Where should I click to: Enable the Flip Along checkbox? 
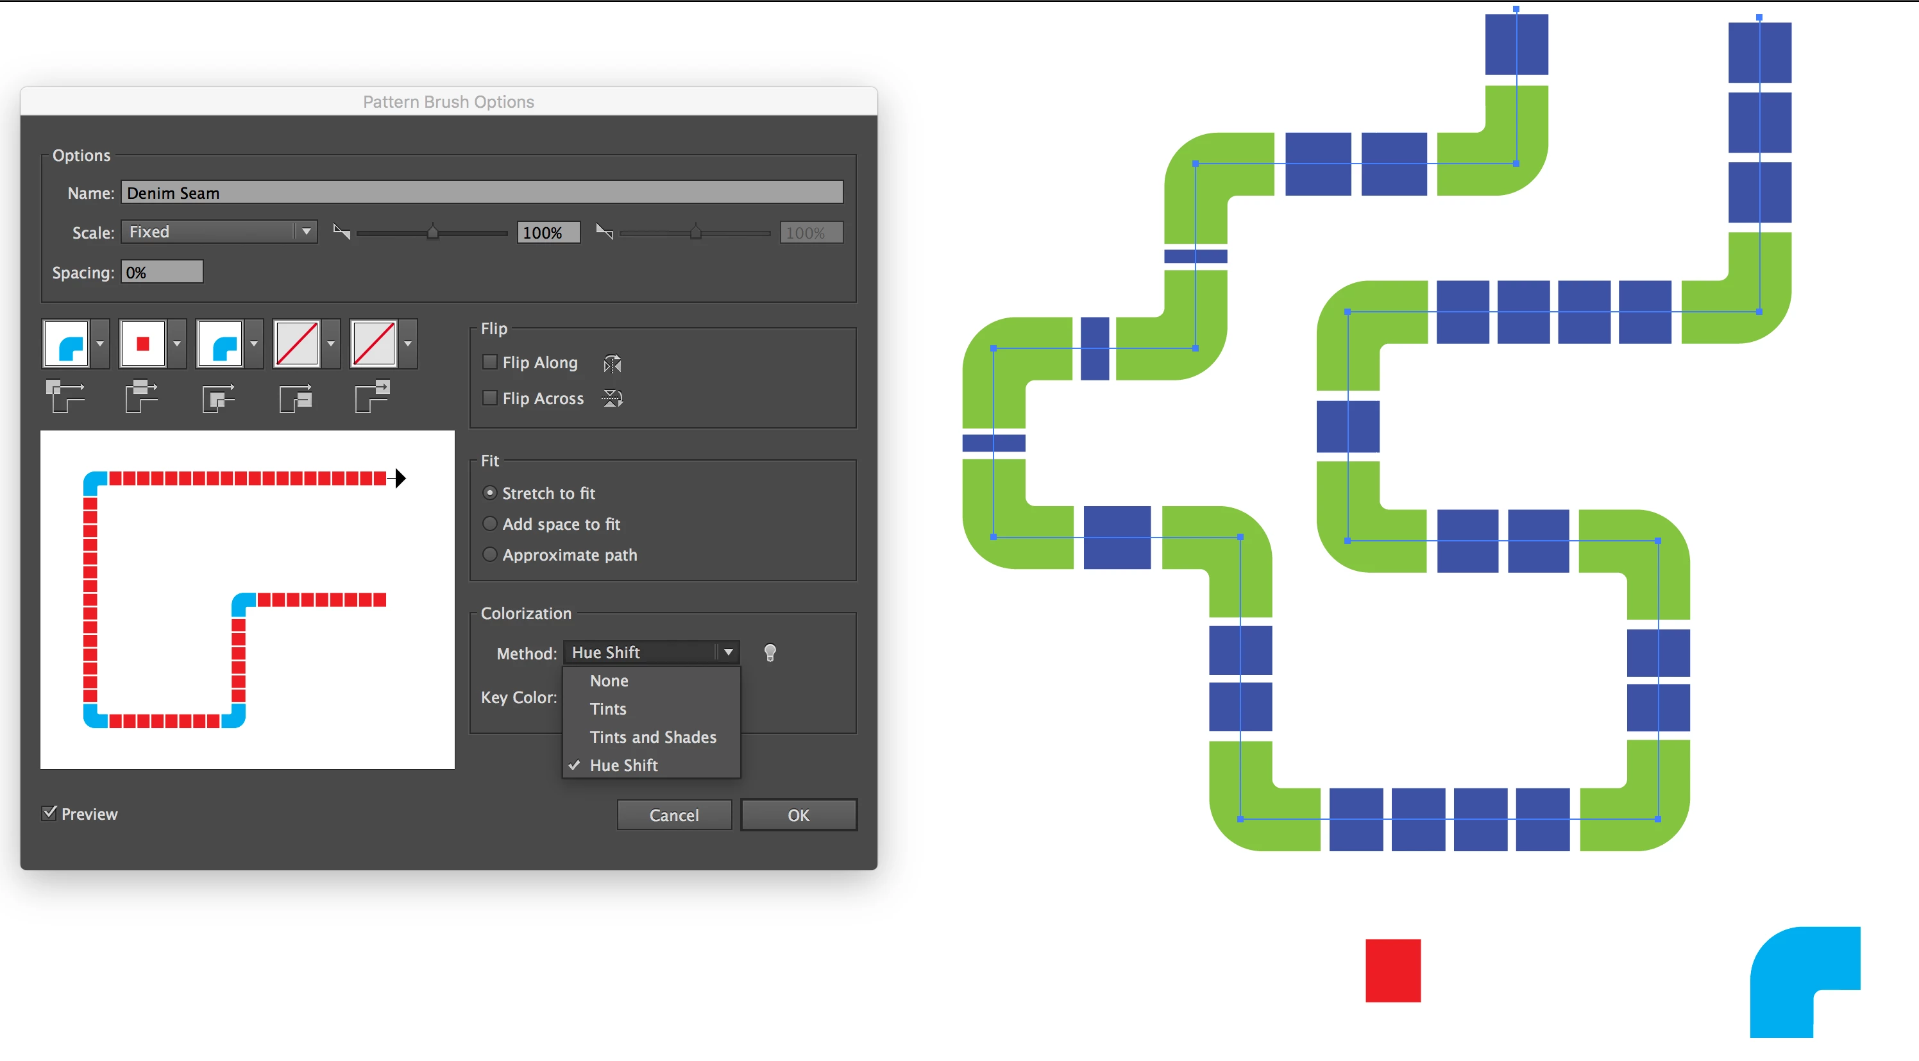pyautogui.click(x=489, y=363)
